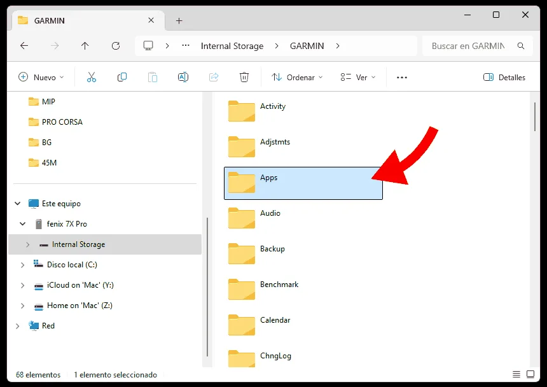Refresh the GARMIN folder view
The image size is (547, 387).
[x=116, y=46]
